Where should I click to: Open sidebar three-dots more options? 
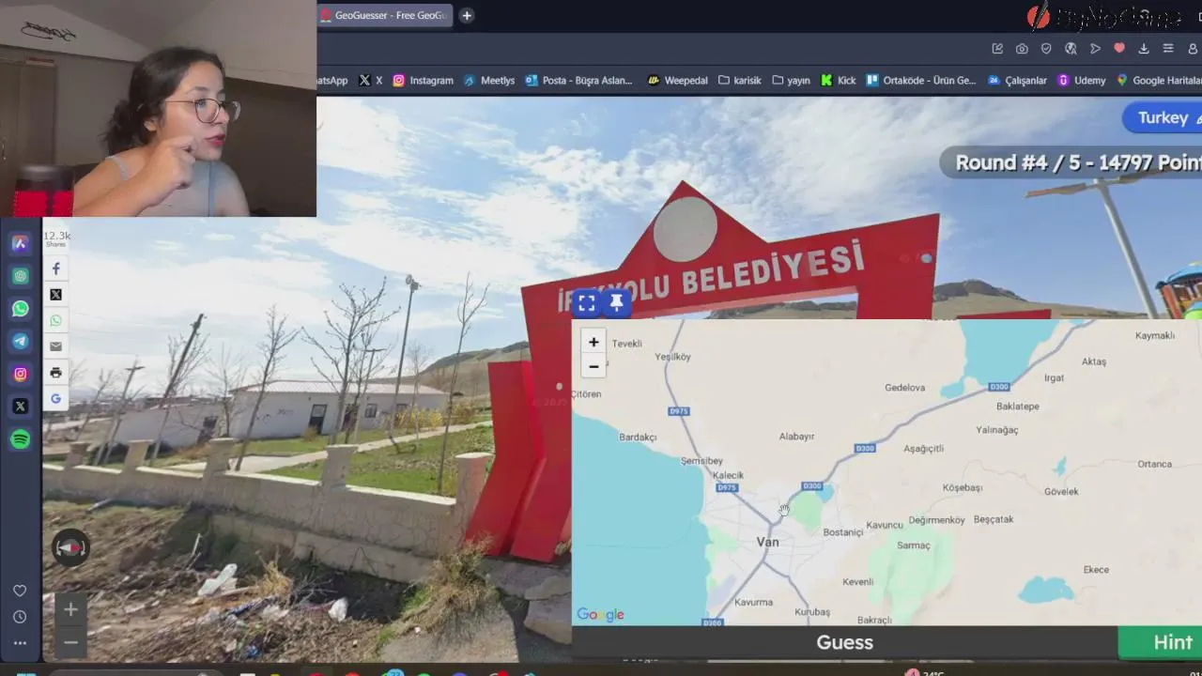[x=20, y=643]
